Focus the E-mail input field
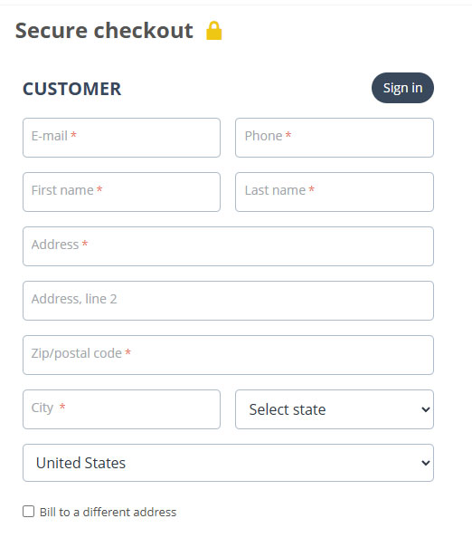 (x=122, y=138)
